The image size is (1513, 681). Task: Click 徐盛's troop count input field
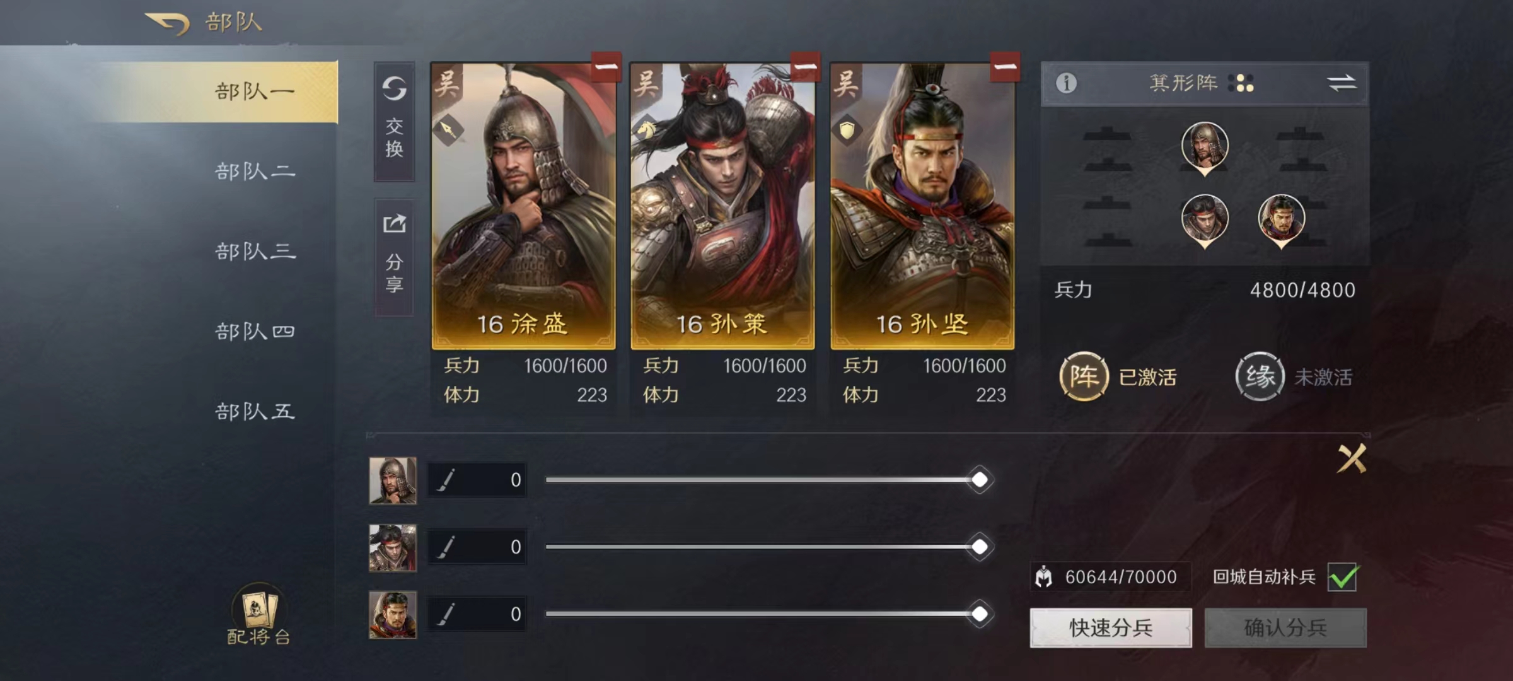[x=477, y=480]
